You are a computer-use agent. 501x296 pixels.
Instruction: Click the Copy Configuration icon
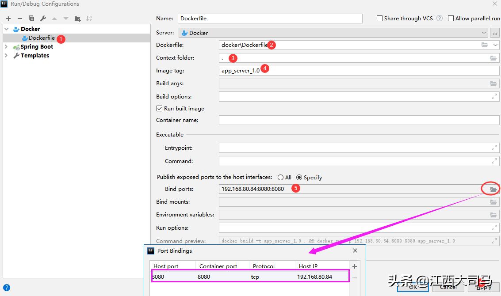31,19
